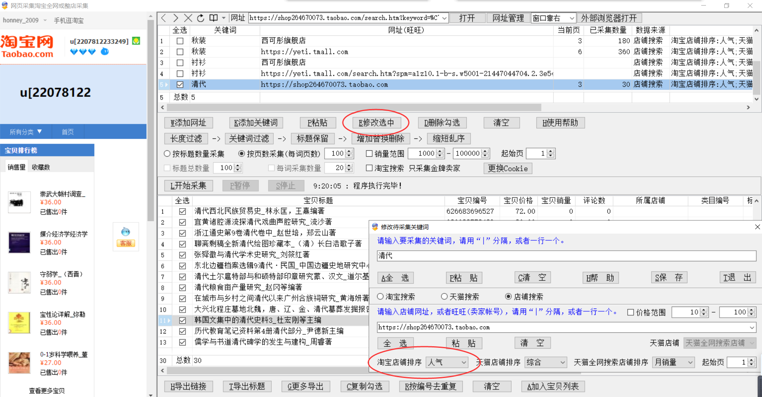Open the 所有分类 menu
762x397 pixels.
click(x=25, y=132)
